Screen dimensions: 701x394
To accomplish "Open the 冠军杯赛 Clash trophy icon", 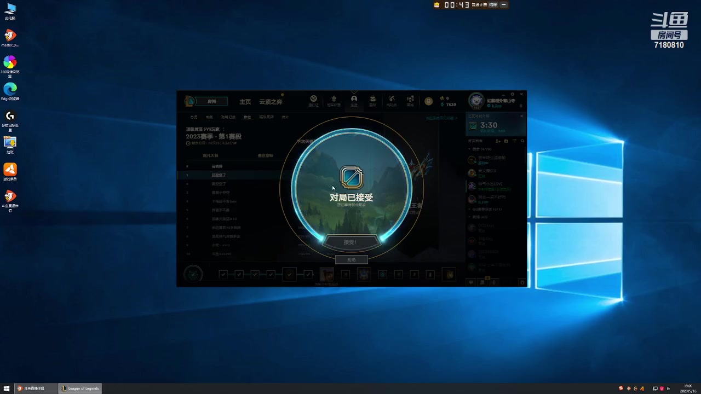I will (334, 101).
